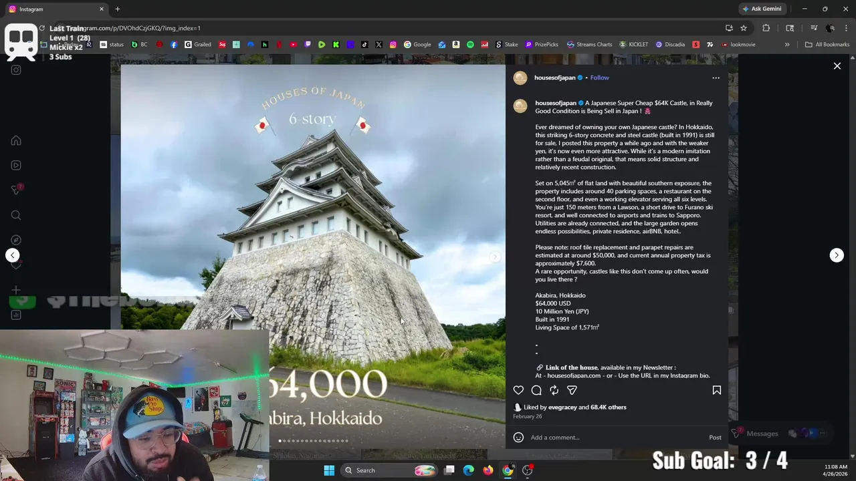Open Windows Start menu
The height and width of the screenshot is (481, 856).
[329, 470]
